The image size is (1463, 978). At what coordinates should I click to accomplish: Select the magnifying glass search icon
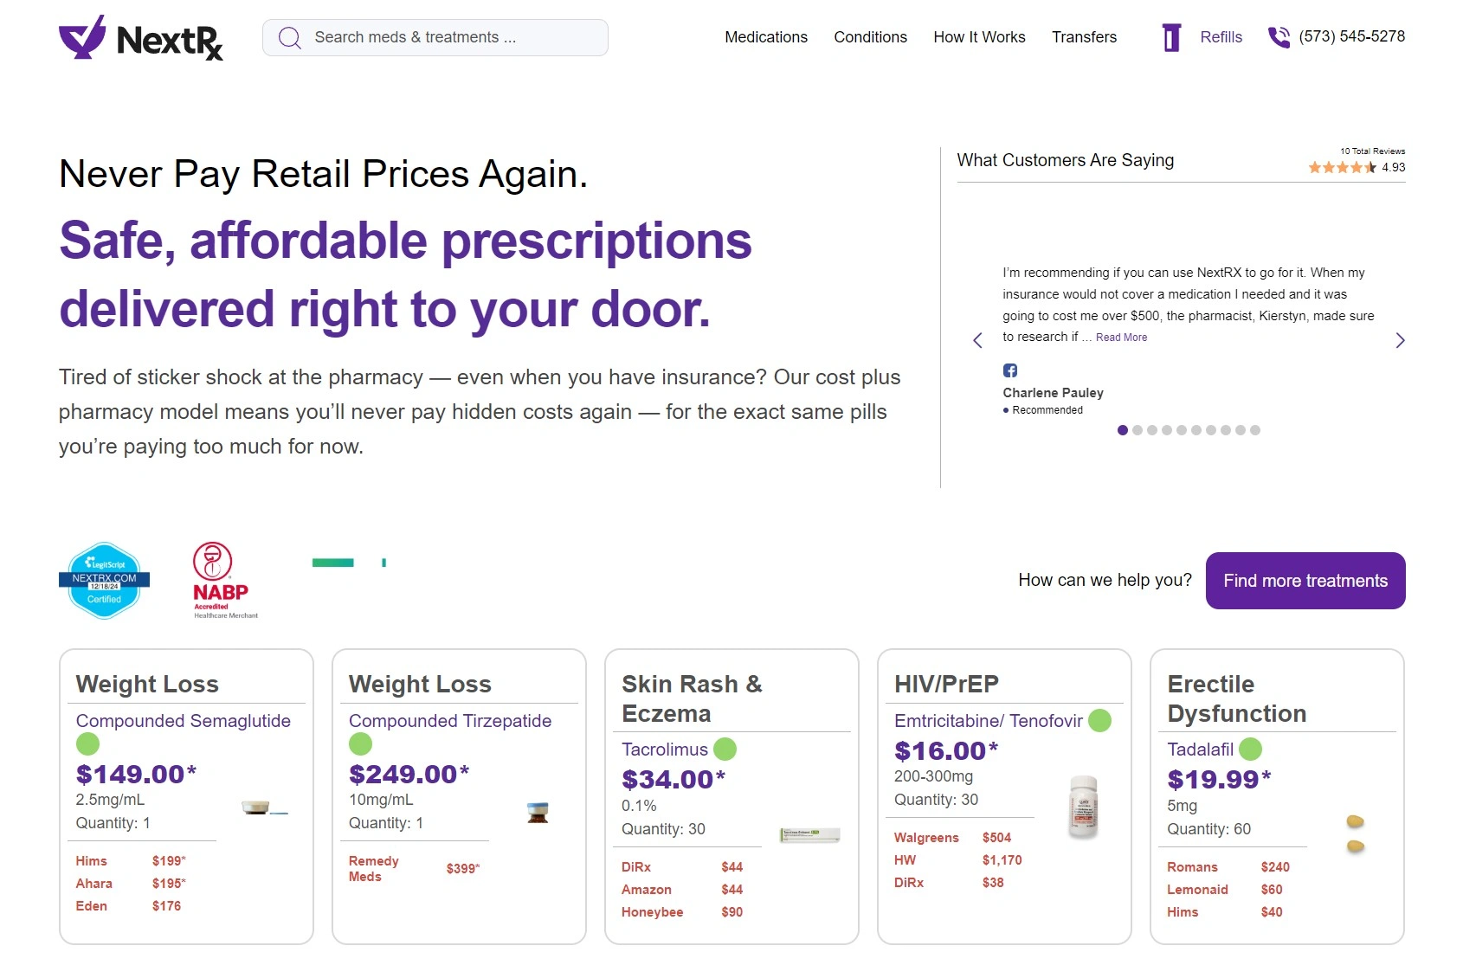[289, 37]
